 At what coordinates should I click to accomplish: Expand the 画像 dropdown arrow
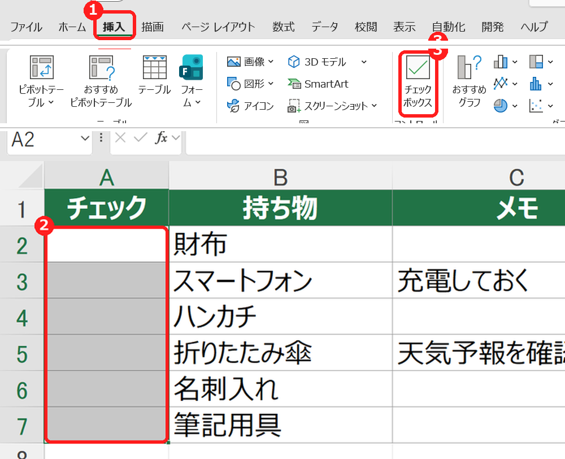click(x=271, y=62)
